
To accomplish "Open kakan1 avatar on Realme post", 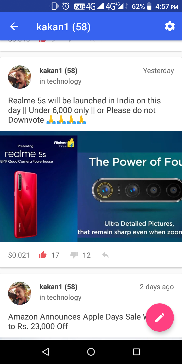I will point(20,77).
